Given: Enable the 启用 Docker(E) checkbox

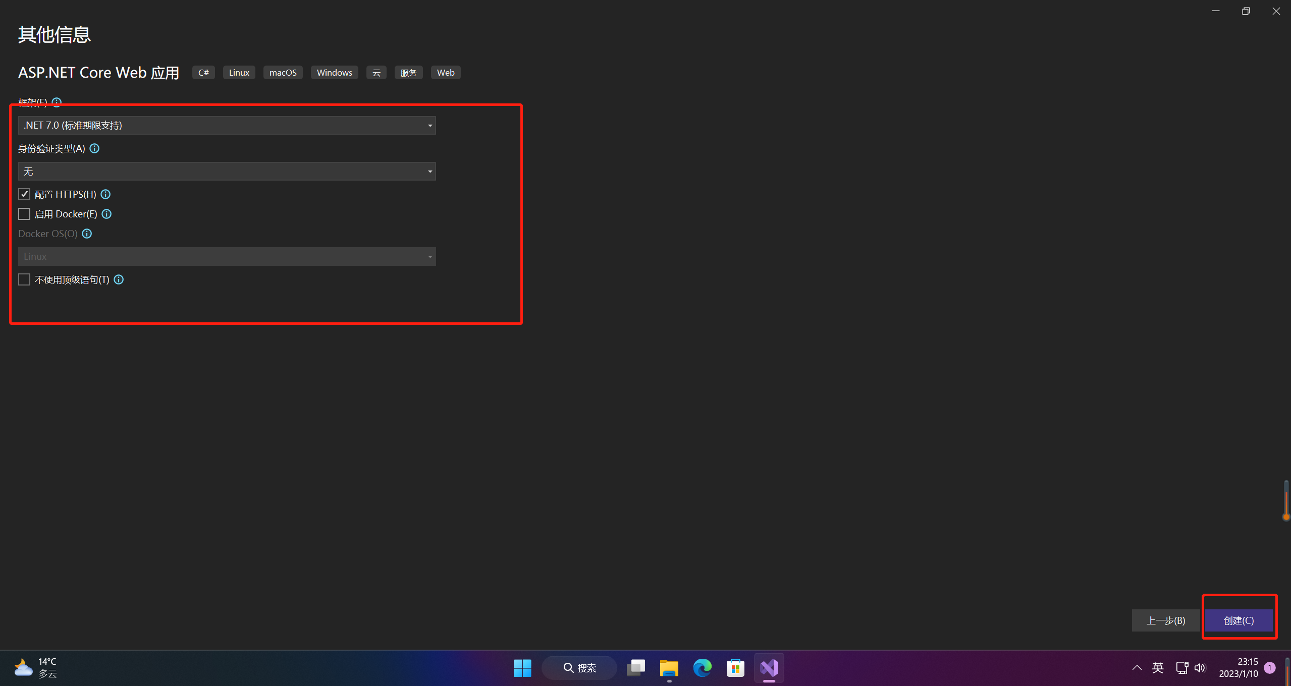Looking at the screenshot, I should (x=24, y=214).
